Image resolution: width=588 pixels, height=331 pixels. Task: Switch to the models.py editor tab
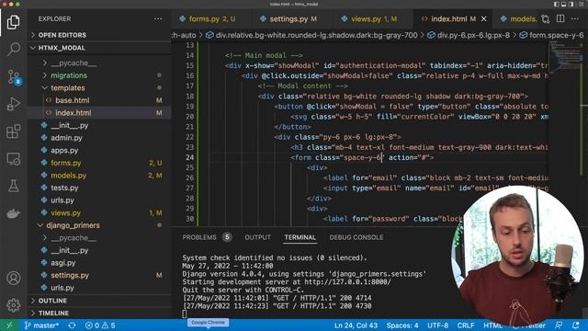(x=518, y=18)
